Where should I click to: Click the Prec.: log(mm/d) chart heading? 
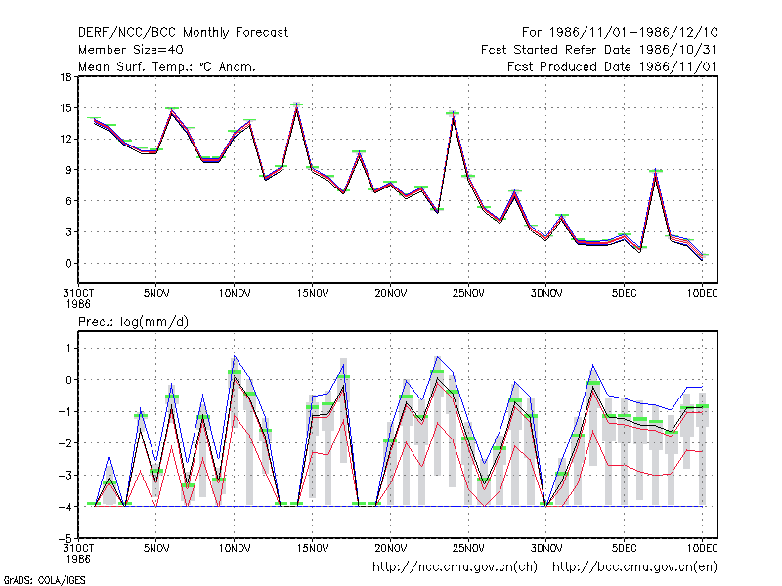point(133,322)
